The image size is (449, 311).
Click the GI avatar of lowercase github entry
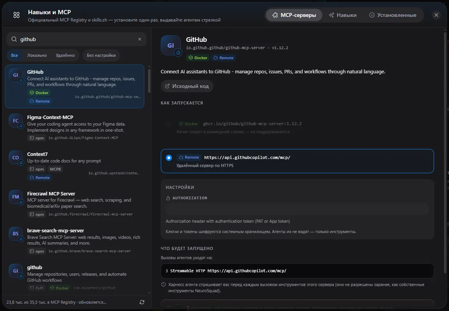[x=15, y=271]
